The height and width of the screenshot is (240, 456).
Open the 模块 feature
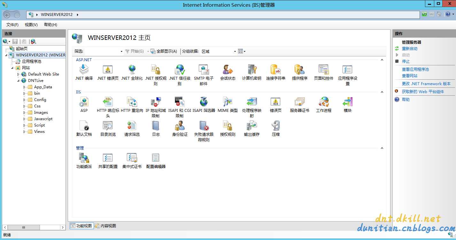[348, 105]
